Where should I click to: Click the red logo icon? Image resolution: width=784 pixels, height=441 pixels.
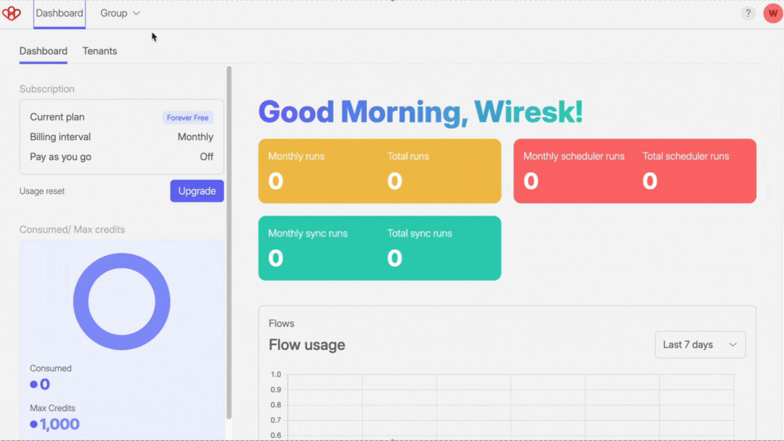pyautogui.click(x=12, y=13)
